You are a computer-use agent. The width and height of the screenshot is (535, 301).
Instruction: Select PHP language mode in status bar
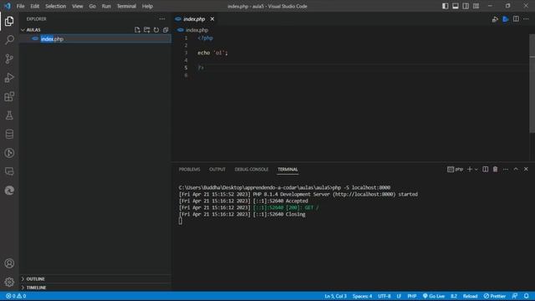[x=412, y=296]
